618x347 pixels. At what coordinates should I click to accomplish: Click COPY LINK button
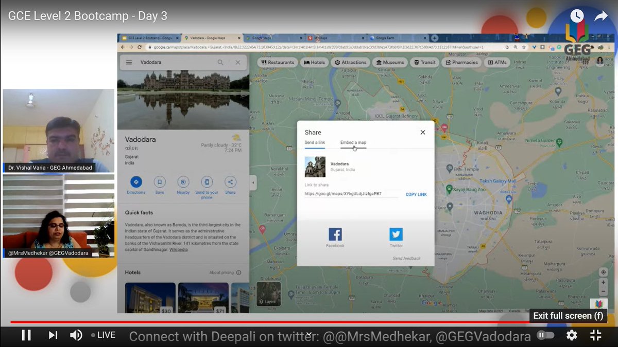(x=416, y=194)
